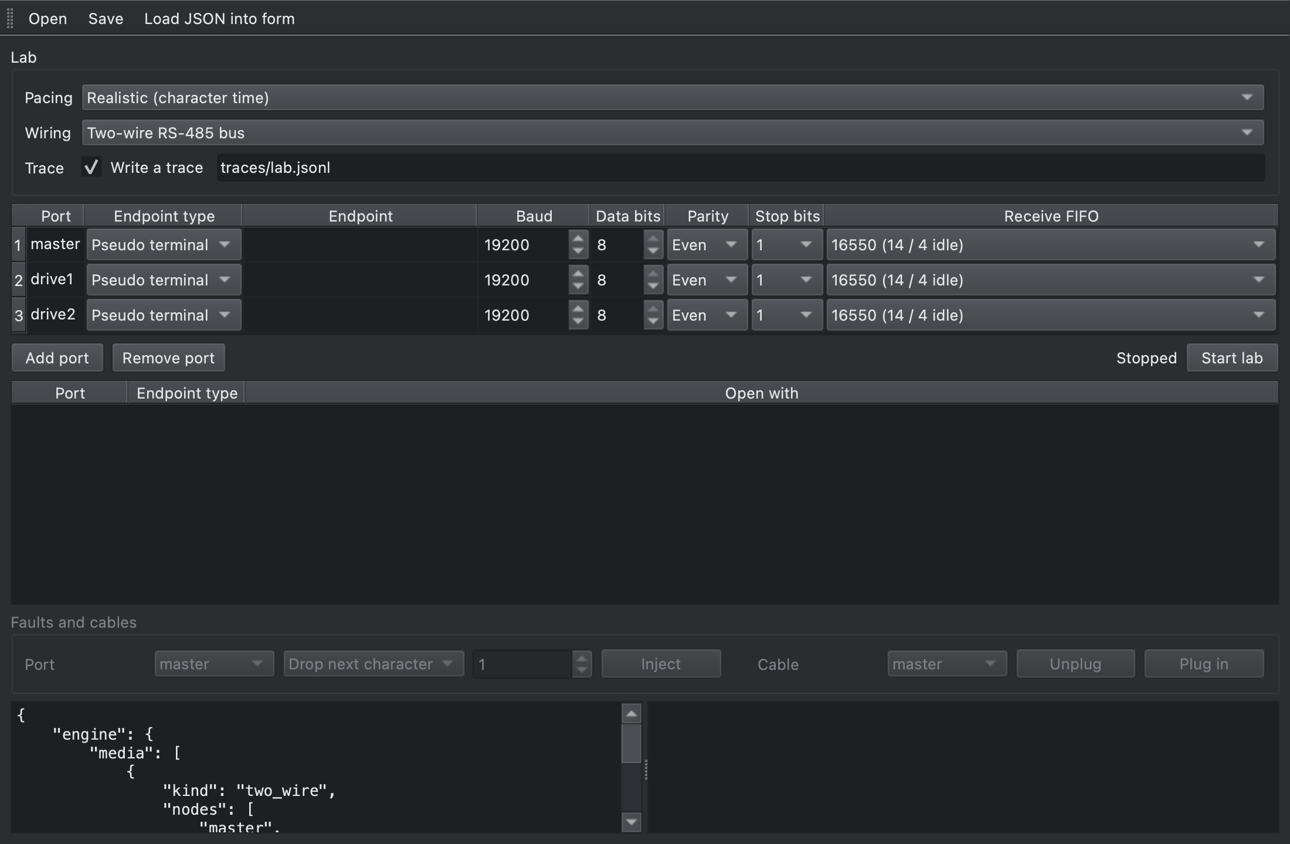The height and width of the screenshot is (844, 1290).
Task: Select row header 1 for master
Action: [x=18, y=245]
